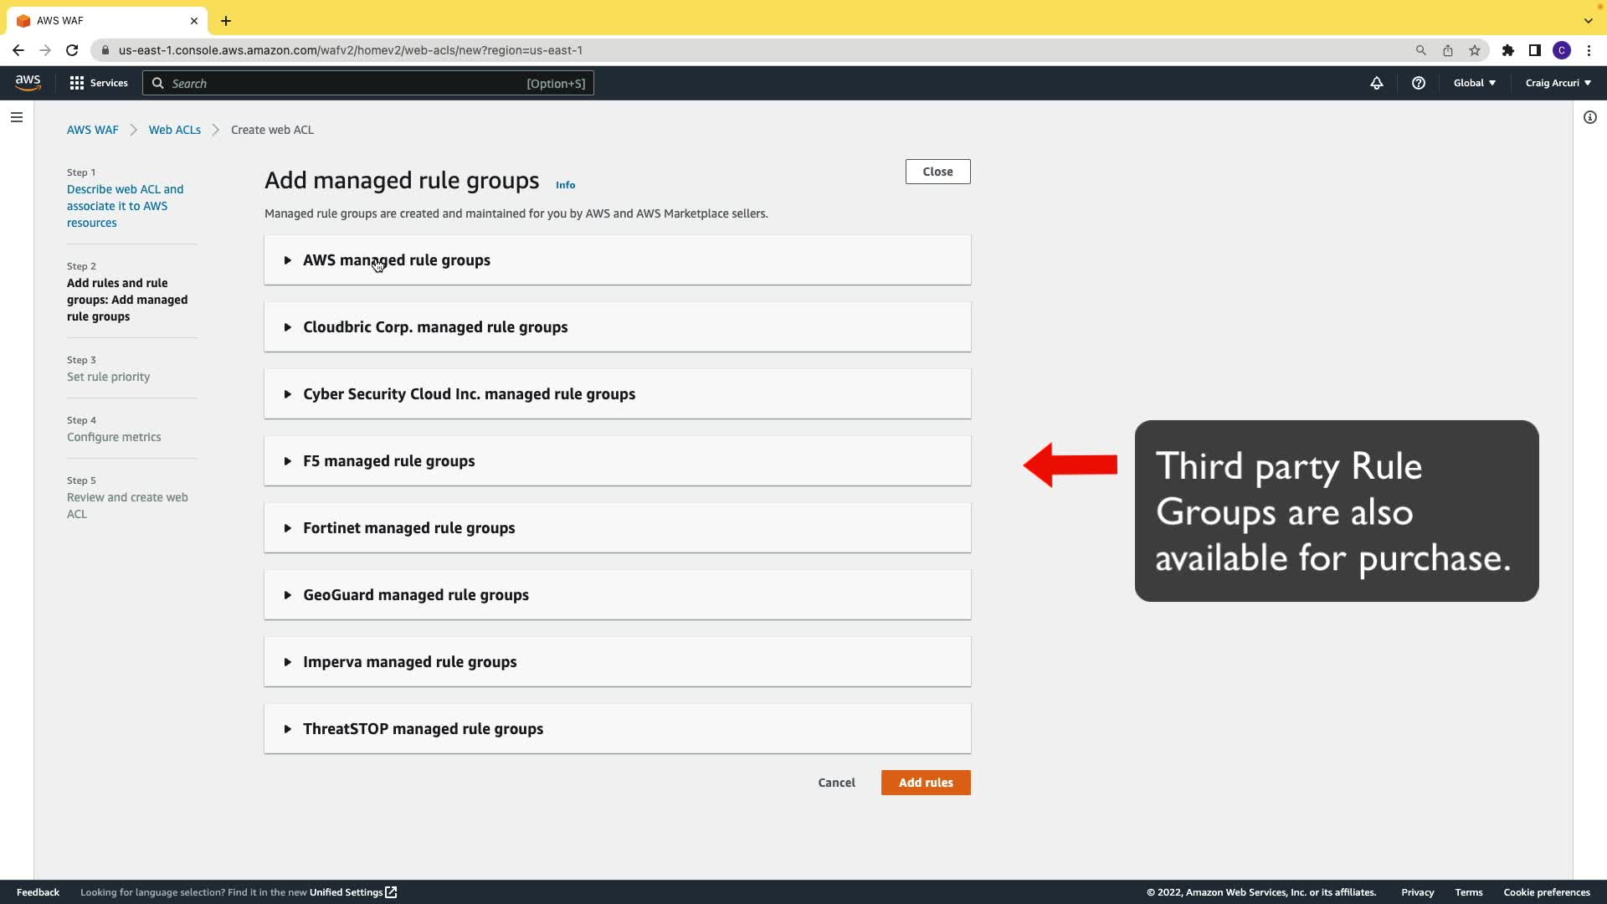Expand Fortinet managed rule groups

408,528
